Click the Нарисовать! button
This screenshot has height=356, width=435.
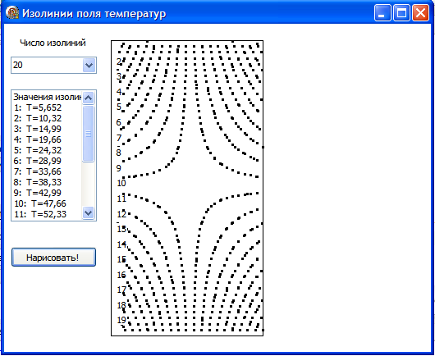pos(53,258)
